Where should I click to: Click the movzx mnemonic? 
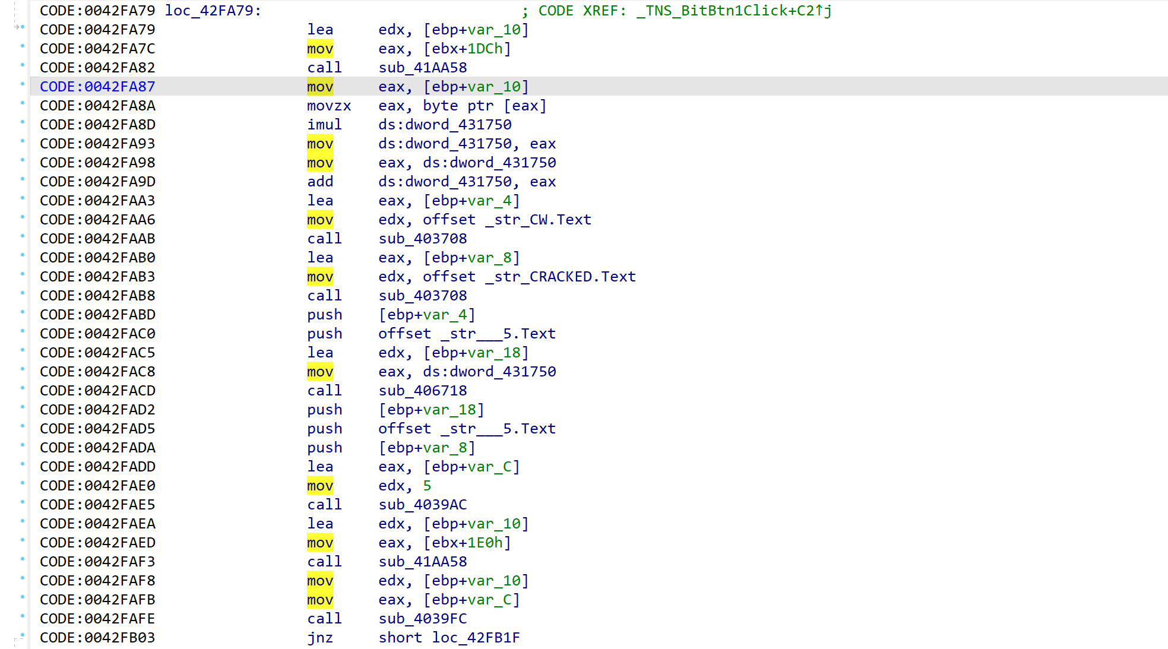pos(329,106)
